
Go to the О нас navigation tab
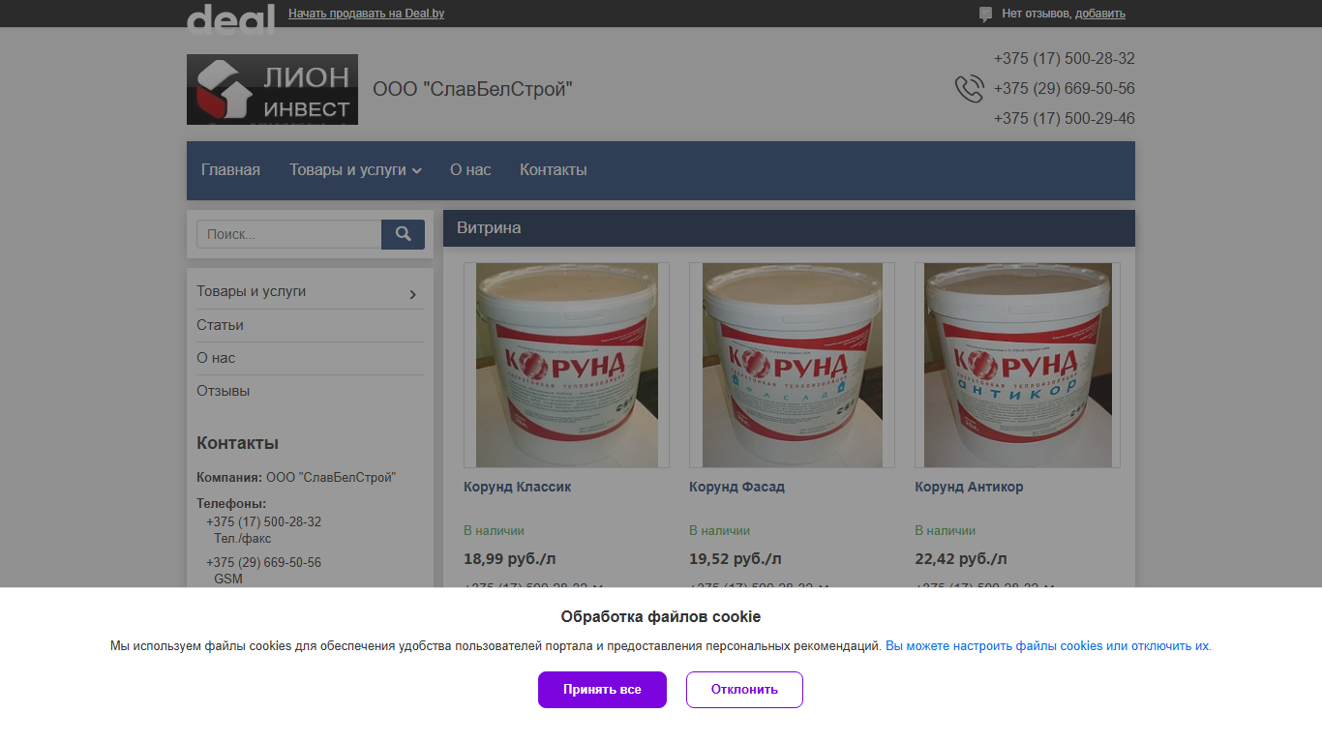(470, 170)
